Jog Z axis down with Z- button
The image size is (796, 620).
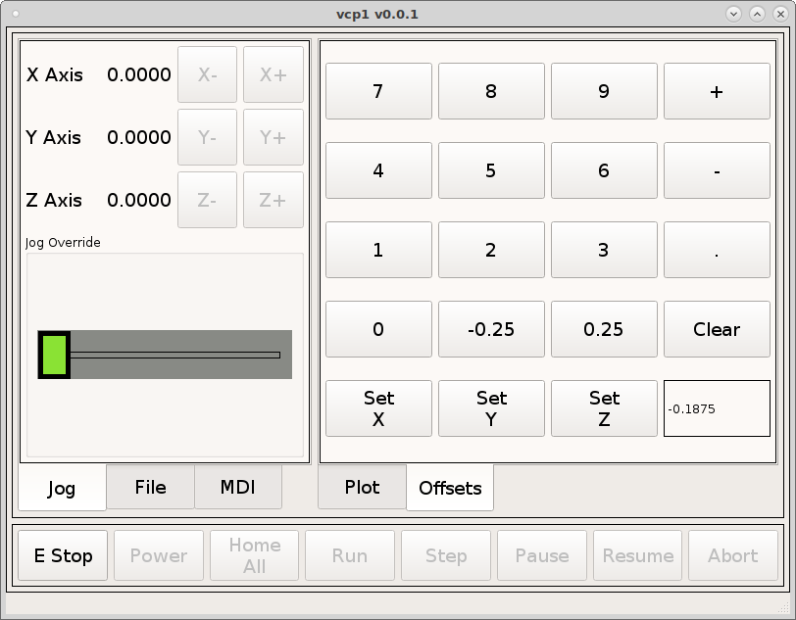coord(207,200)
